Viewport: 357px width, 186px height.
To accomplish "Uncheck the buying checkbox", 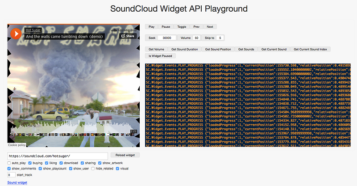I will click(30, 163).
